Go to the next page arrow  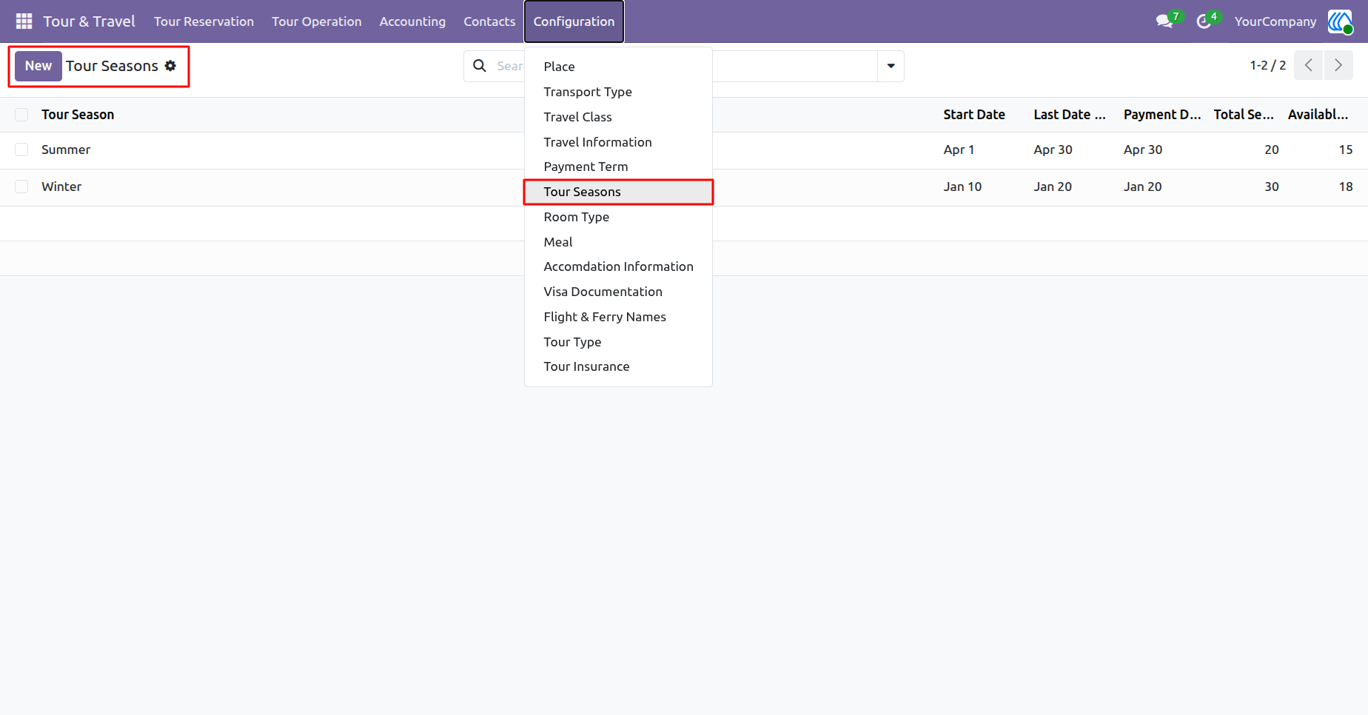(x=1338, y=65)
